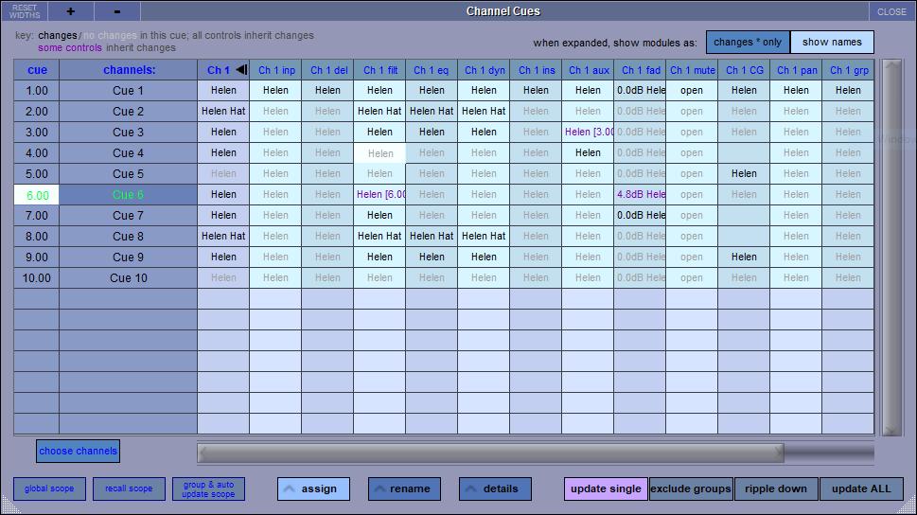Expand the assign panel
This screenshot has height=515, width=917.
[313, 488]
